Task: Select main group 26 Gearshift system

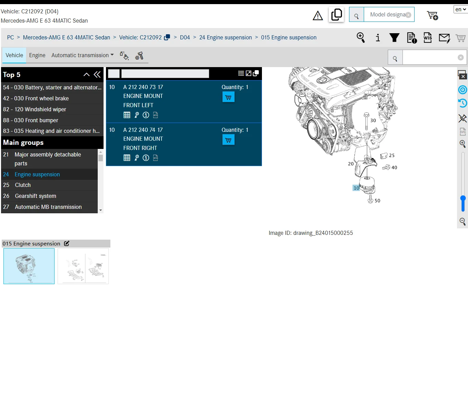Action: [49, 196]
